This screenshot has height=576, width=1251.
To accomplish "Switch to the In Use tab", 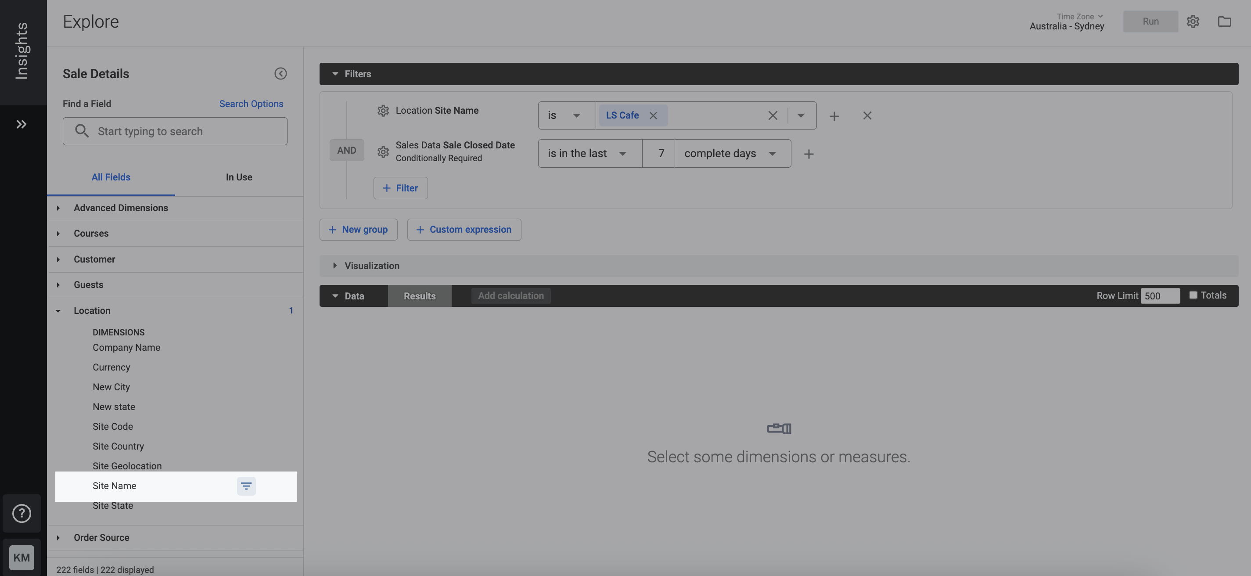I will coord(239,178).
